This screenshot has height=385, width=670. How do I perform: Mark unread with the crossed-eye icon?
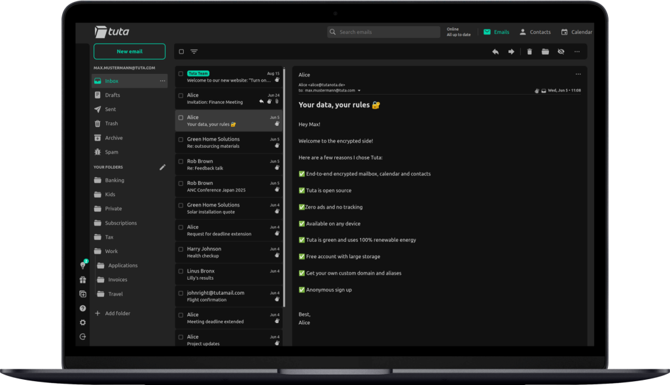coord(561,52)
